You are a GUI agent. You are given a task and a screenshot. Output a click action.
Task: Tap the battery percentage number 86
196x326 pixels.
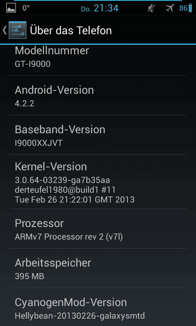coord(183,8)
